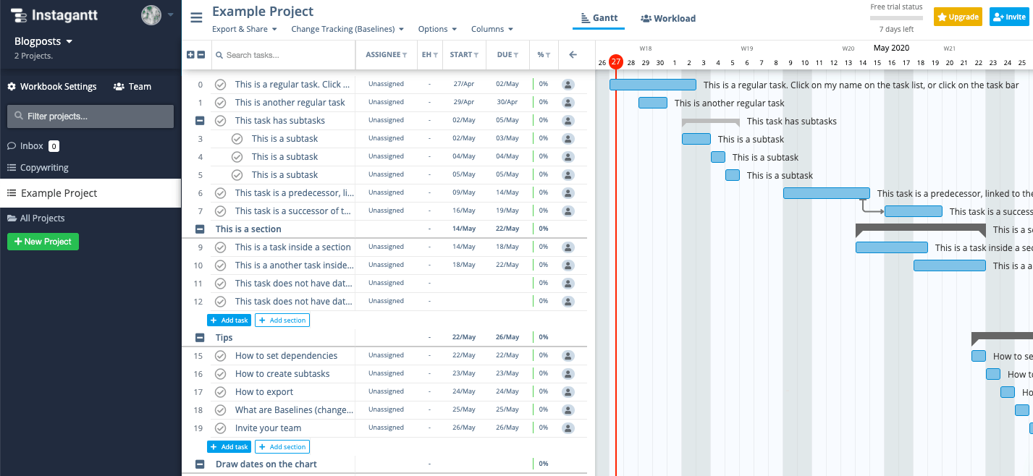This screenshot has height=476, width=1033.
Task: Collapse 'This task has subtasks' row
Action: click(x=200, y=120)
